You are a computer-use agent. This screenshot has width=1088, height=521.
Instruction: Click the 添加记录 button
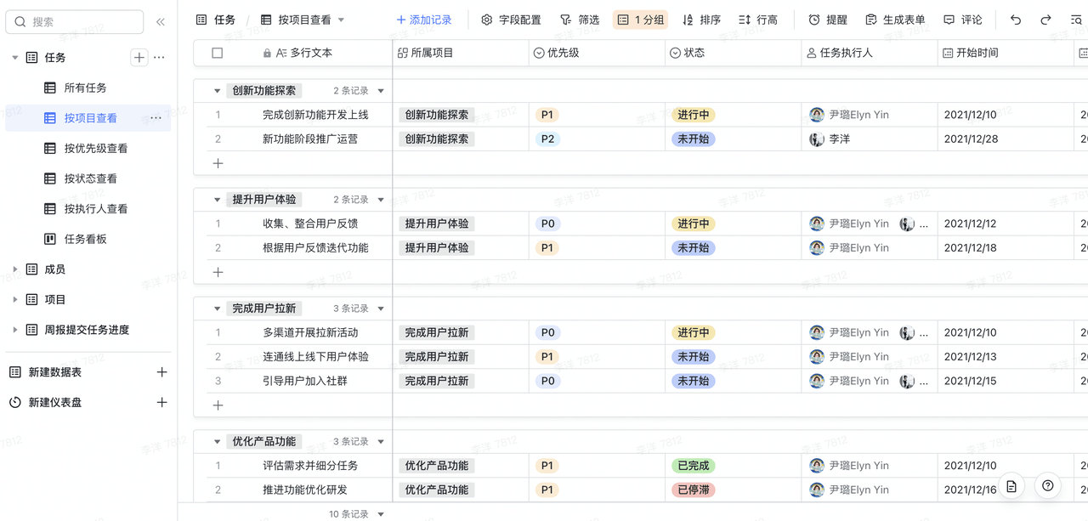coord(424,20)
